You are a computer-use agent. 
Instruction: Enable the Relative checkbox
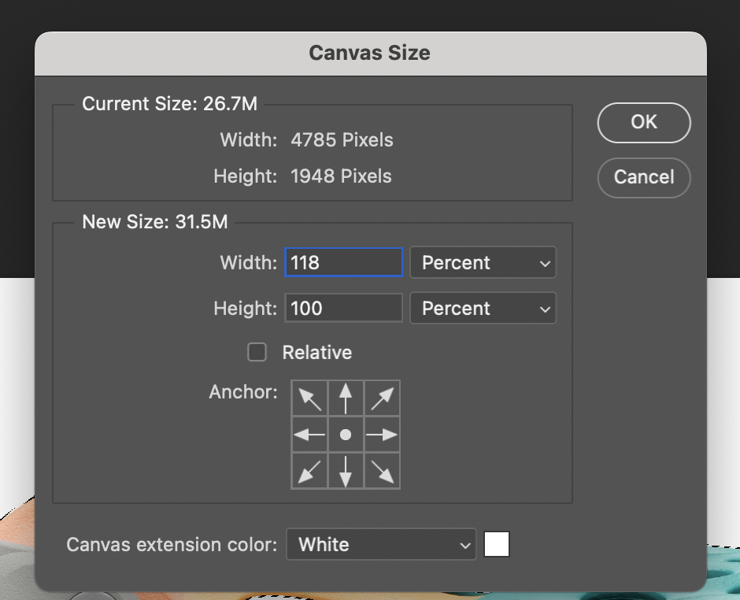point(257,352)
